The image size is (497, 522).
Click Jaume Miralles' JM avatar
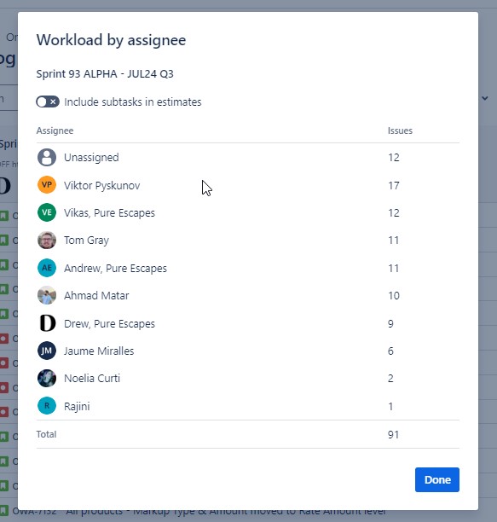(x=47, y=351)
